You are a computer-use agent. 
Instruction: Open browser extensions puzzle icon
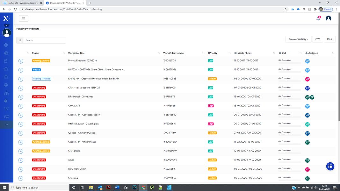[315, 9]
